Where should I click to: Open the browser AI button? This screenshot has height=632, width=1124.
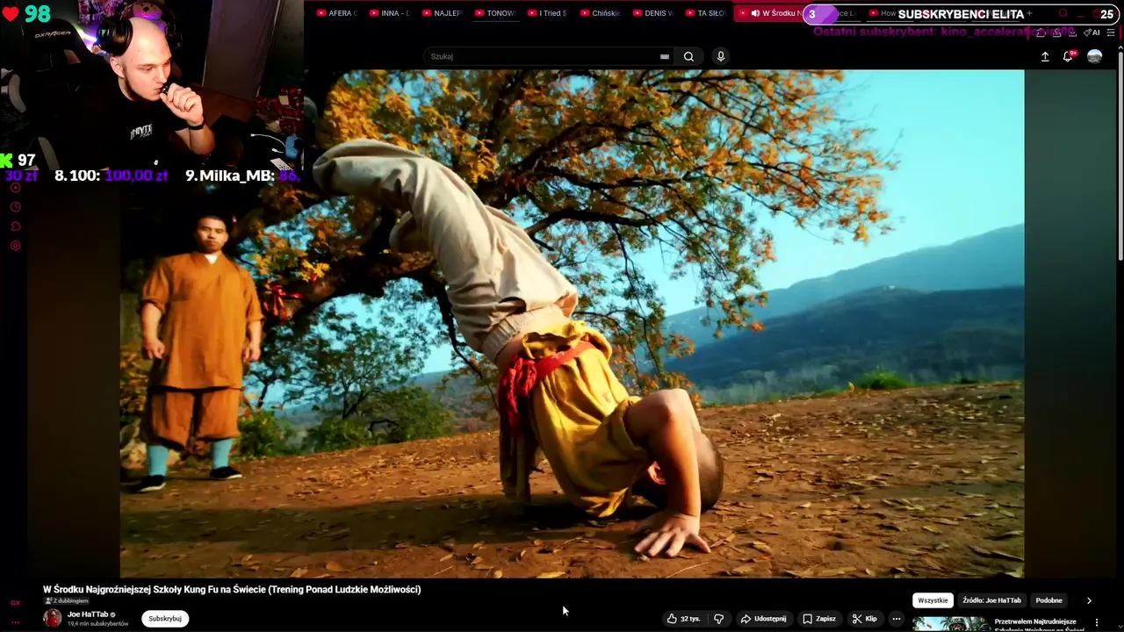click(x=1092, y=32)
